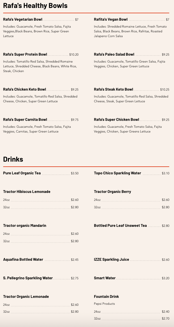Choose Pure Leaf Organic Tea
174x327 pixels.
(x=22, y=173)
